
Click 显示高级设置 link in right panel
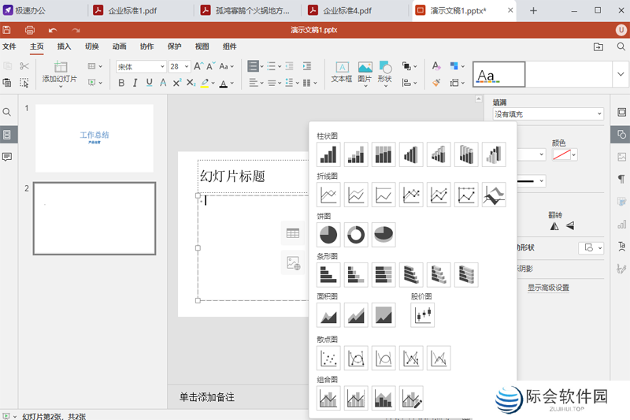pyautogui.click(x=548, y=288)
